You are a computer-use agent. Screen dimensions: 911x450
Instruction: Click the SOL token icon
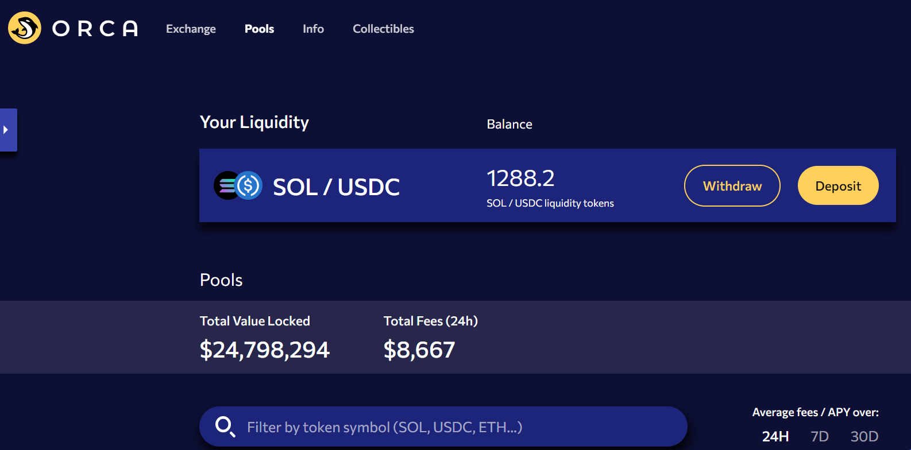225,185
